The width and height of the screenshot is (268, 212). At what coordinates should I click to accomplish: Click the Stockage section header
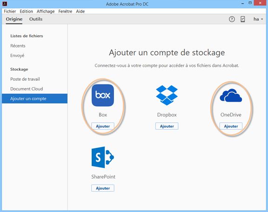19,70
